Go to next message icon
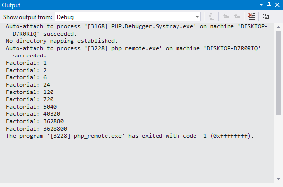 click(x=237, y=17)
